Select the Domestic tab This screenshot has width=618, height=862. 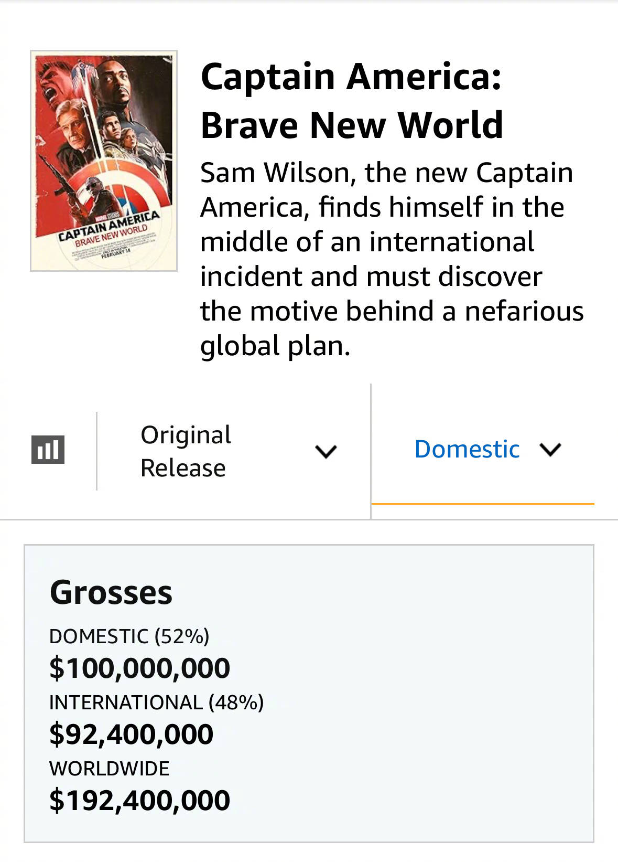(x=467, y=449)
